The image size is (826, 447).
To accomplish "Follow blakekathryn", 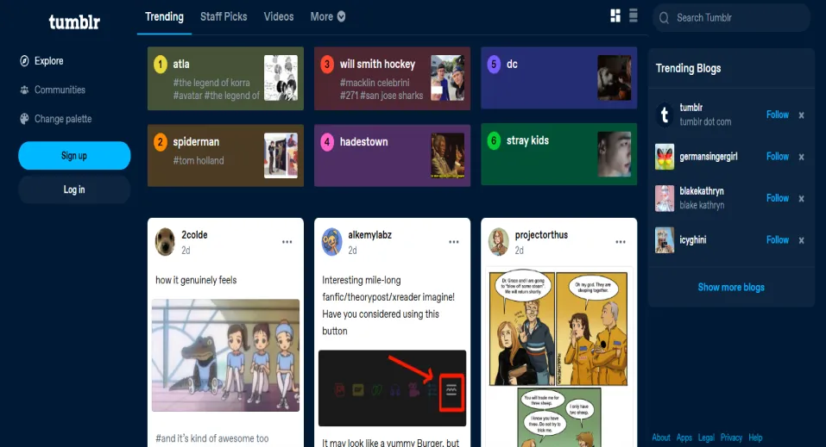I will 777,198.
